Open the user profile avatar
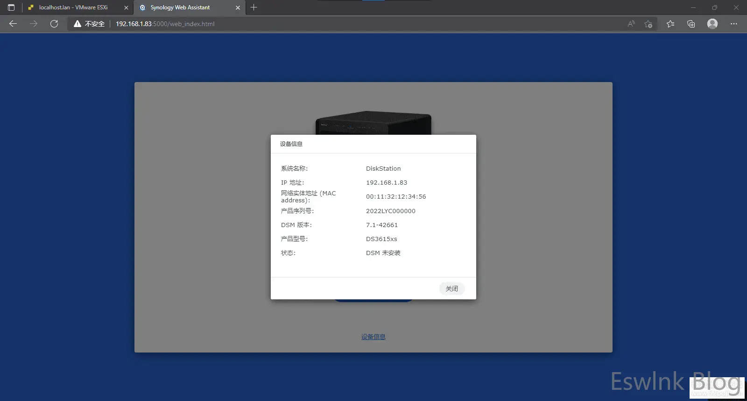The image size is (747, 401). pyautogui.click(x=712, y=24)
